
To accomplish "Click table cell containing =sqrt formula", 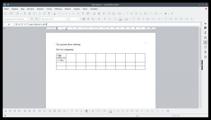I will (61, 58).
